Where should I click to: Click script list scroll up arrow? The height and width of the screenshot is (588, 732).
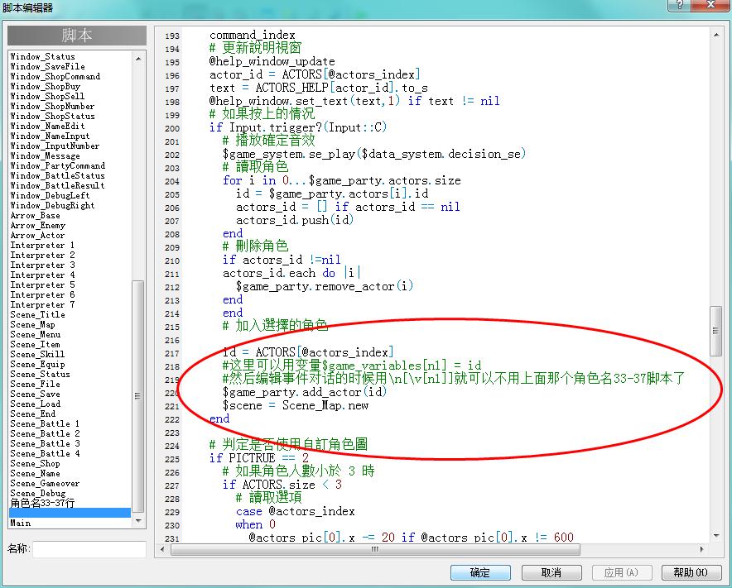tap(138, 58)
